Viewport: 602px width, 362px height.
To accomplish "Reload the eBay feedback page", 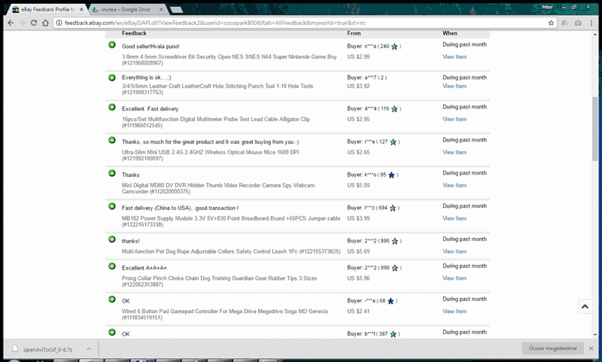I will pos(34,23).
